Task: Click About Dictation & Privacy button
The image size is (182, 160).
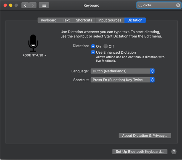Action: pyautogui.click(x=145, y=135)
